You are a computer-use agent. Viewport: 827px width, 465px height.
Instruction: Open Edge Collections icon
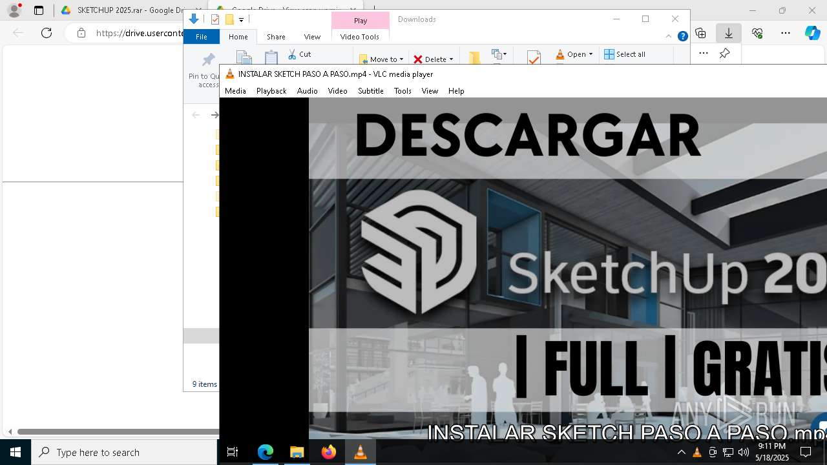(700, 33)
